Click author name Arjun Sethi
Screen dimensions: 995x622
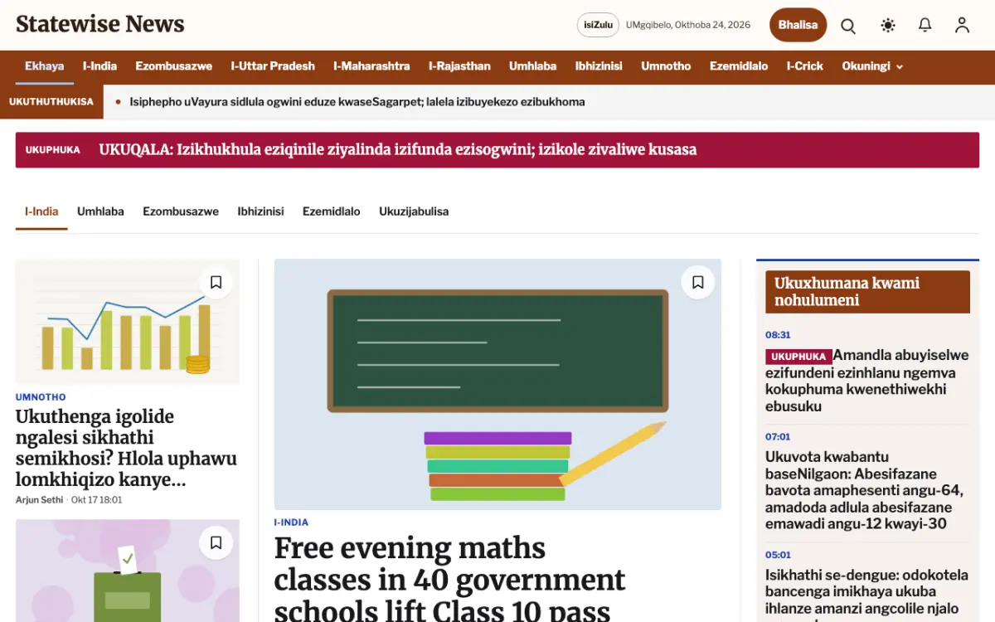(40, 500)
